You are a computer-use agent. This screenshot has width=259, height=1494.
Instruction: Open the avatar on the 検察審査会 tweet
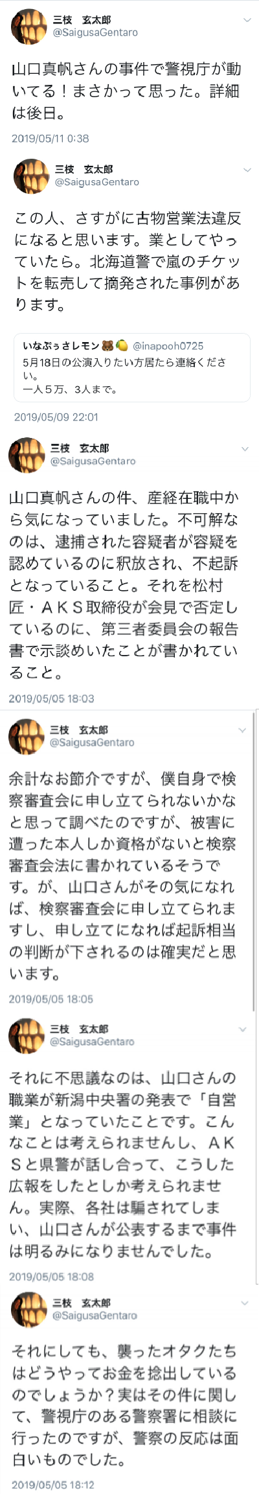click(x=26, y=737)
